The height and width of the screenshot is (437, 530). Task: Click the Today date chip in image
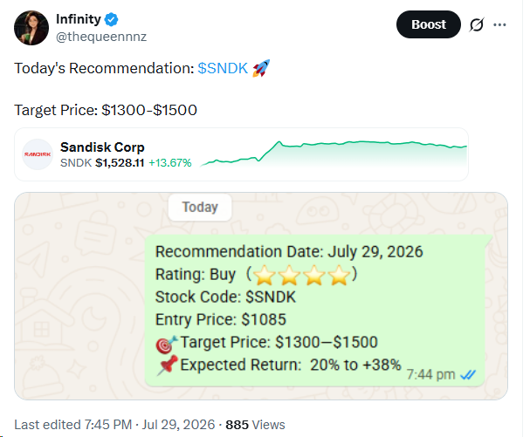pos(200,207)
